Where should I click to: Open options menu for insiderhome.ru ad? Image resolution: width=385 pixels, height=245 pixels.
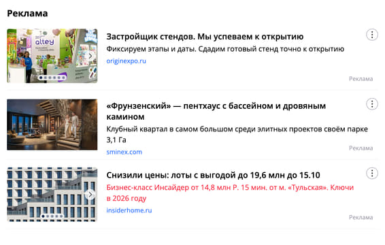pyautogui.click(x=372, y=174)
